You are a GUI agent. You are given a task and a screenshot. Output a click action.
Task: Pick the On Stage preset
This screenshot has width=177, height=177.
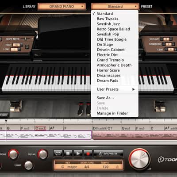pos(115,45)
